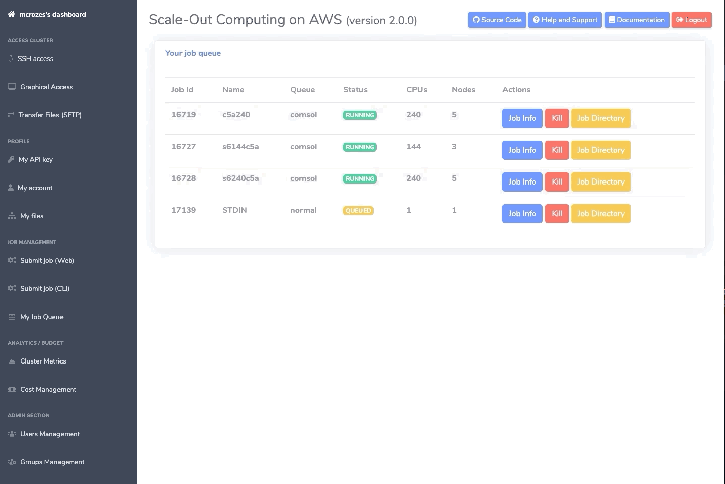Click the SSH access icon in sidebar
This screenshot has height=484, width=725.
point(11,58)
